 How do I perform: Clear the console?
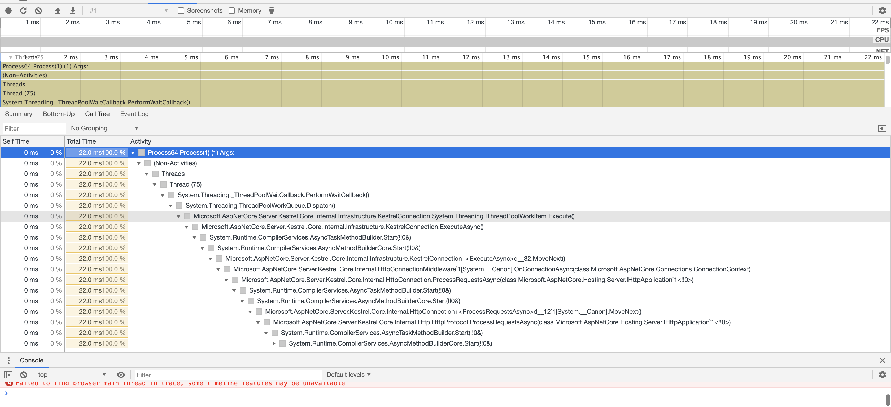24,375
